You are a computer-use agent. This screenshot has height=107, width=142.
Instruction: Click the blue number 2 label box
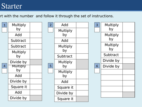[x=51, y=25]
